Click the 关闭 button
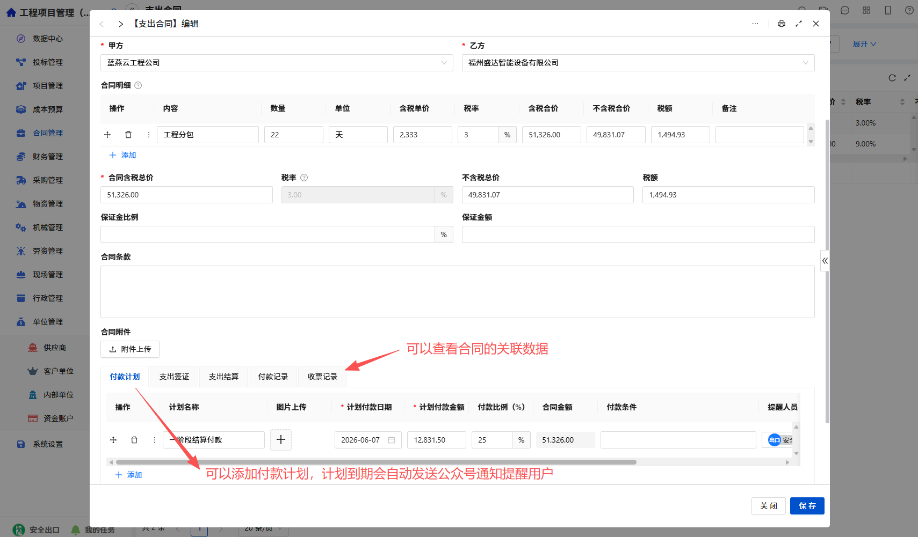 [x=769, y=506]
